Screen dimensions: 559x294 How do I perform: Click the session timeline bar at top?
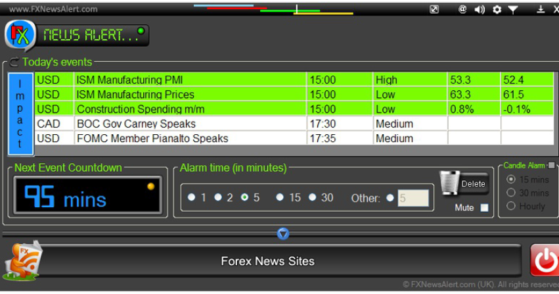click(274, 9)
